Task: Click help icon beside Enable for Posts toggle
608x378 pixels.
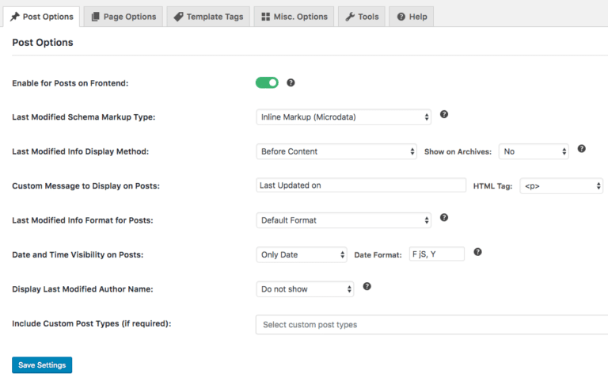Action: coord(291,82)
